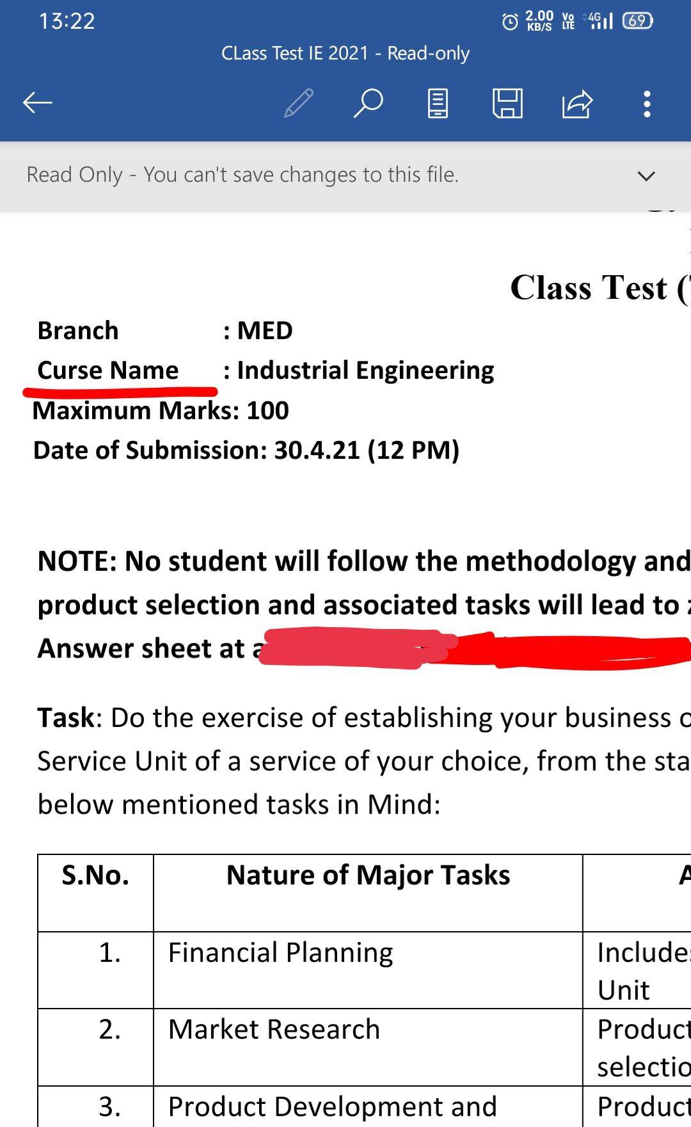Tap the 'Market Research' table cell
691x1127 pixels.
(x=274, y=1030)
